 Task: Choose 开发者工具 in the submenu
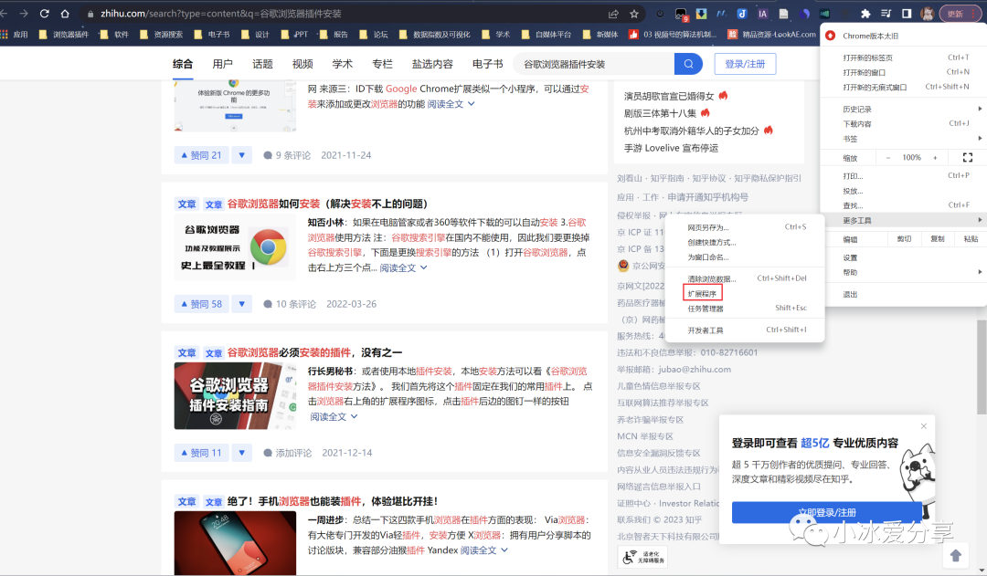click(x=746, y=330)
